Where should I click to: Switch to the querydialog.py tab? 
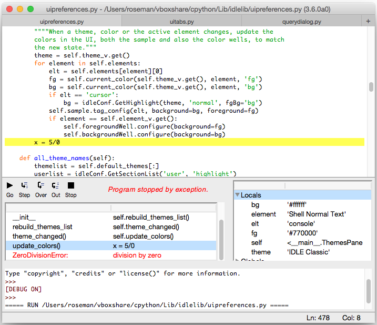pyautogui.click(x=302, y=22)
